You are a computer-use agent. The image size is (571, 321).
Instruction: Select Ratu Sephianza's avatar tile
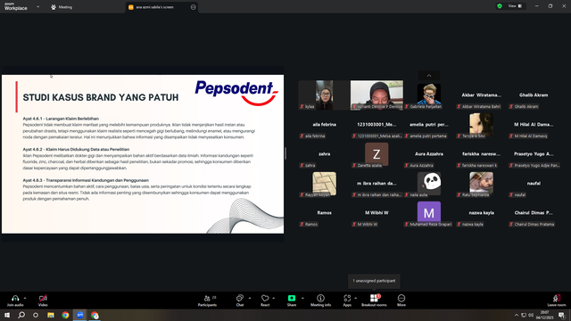point(482,183)
